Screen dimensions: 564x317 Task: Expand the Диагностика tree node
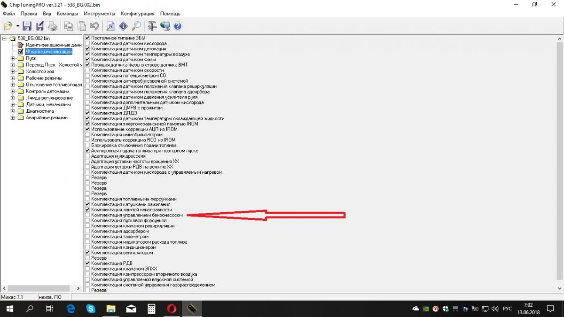(x=13, y=111)
